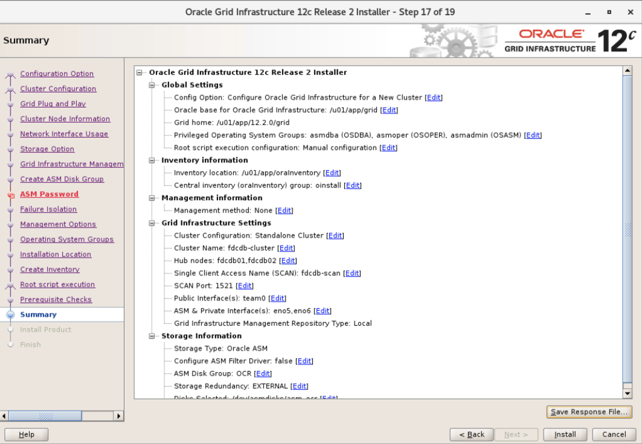Go to Cluster Configuration step
642x444 pixels.
point(58,89)
